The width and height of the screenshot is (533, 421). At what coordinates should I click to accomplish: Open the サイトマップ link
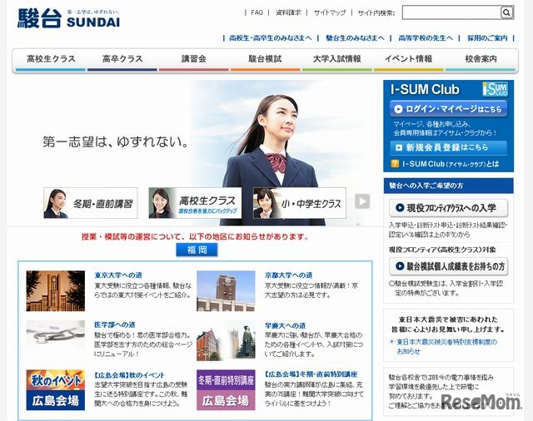330,12
